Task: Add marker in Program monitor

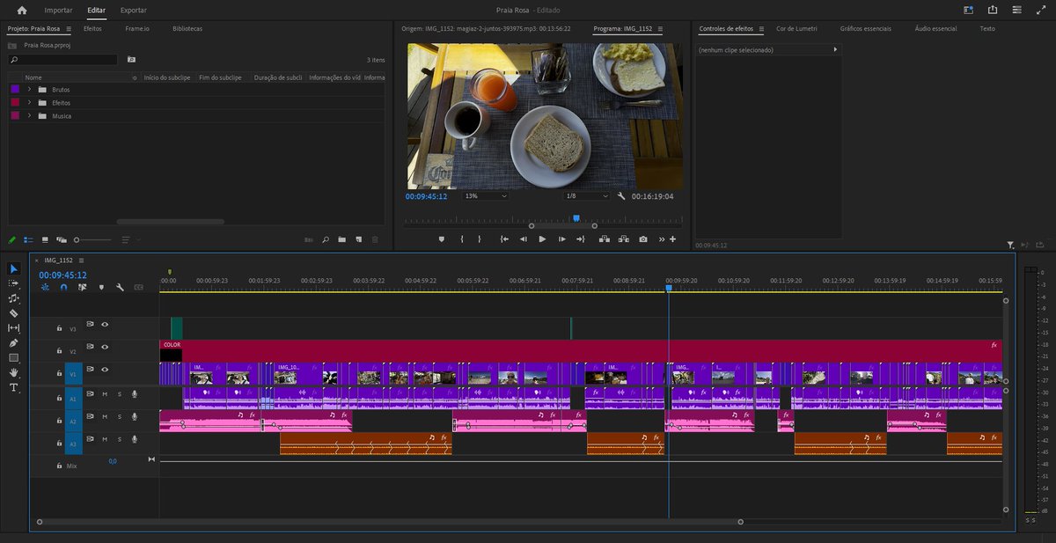Action: tap(443, 239)
